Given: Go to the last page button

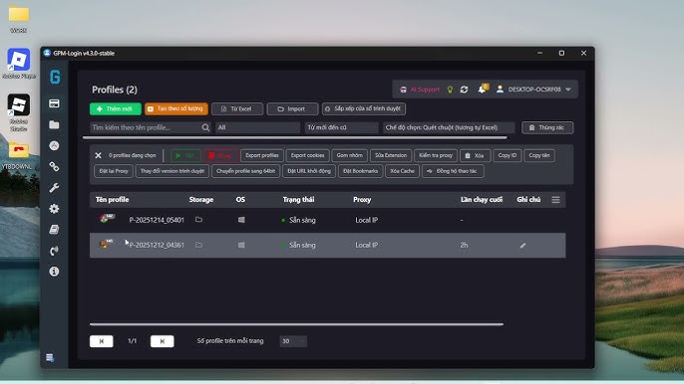Looking at the screenshot, I should click(x=163, y=341).
